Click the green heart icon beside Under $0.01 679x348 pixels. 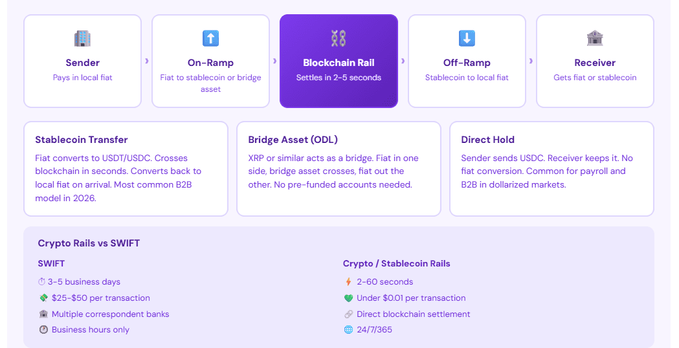pyautogui.click(x=348, y=298)
